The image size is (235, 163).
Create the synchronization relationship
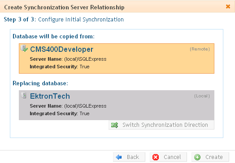210,157
